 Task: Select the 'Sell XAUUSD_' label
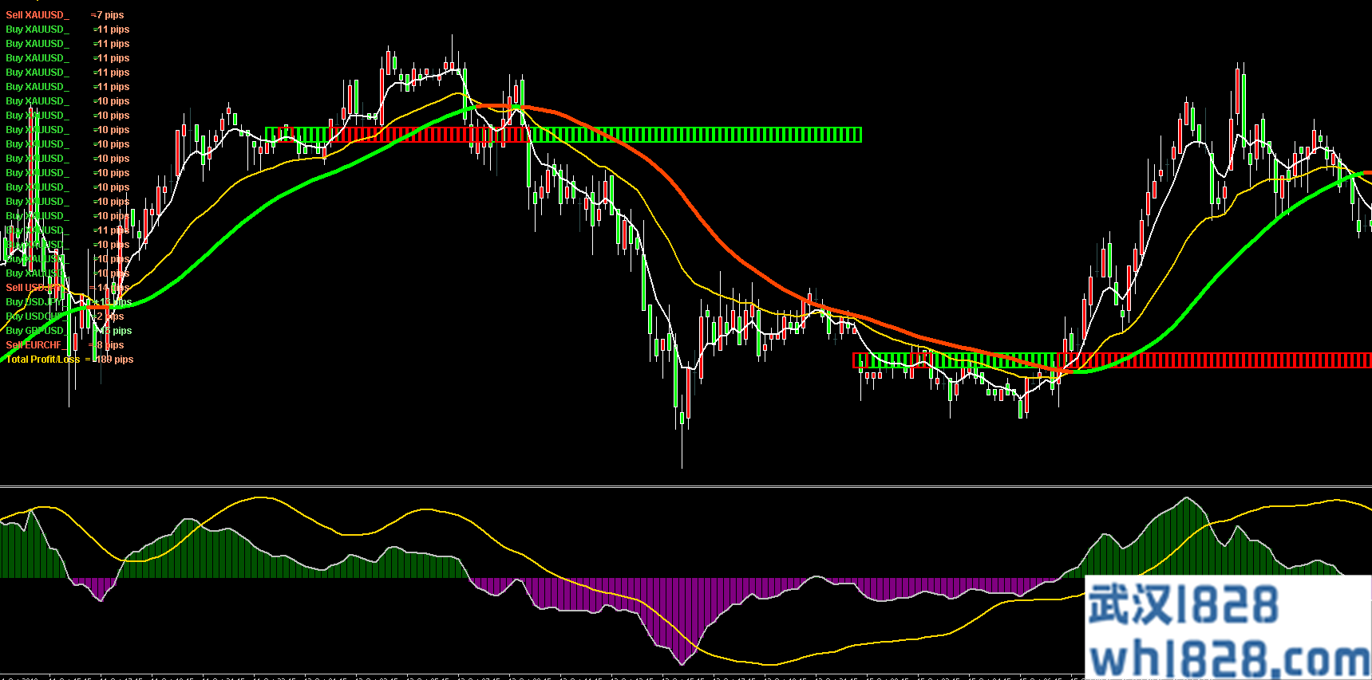(38, 15)
